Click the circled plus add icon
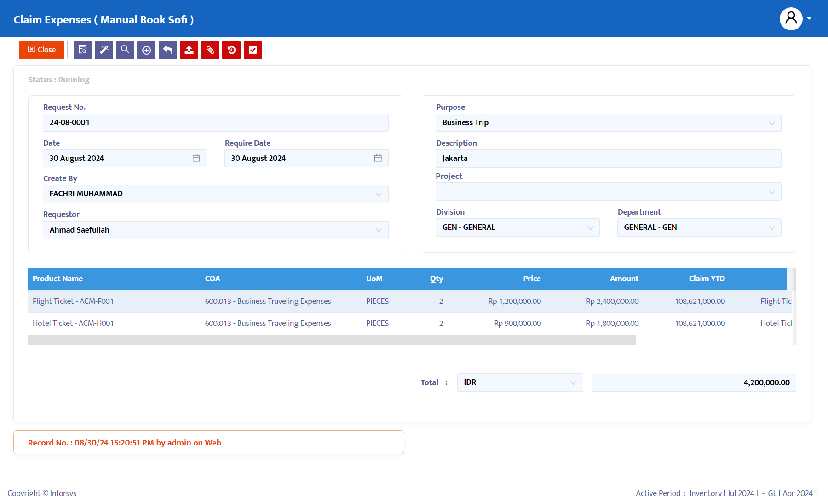The height and width of the screenshot is (496, 828). tap(146, 50)
